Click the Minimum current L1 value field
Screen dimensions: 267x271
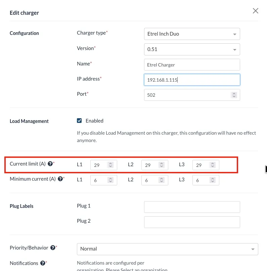(104, 180)
